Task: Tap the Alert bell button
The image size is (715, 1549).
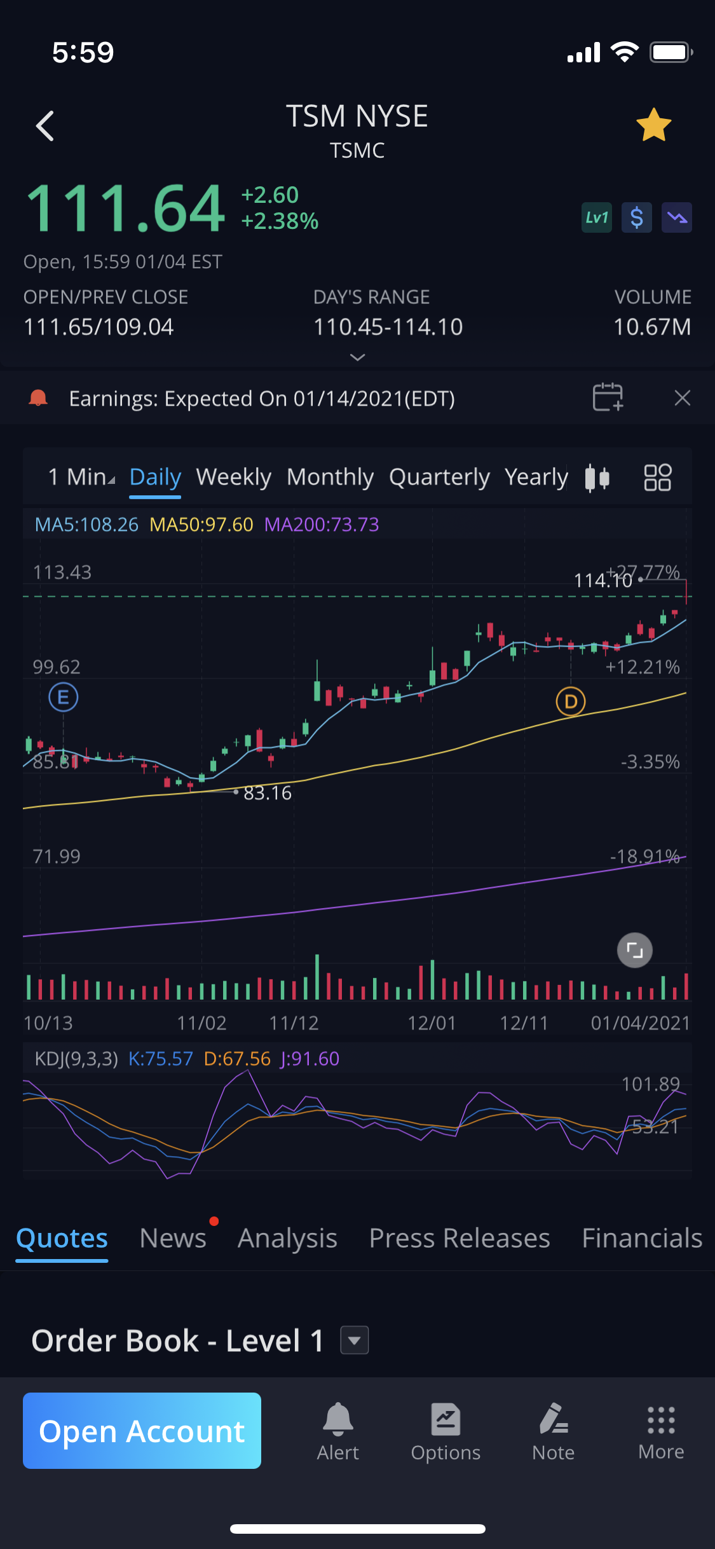Action: [337, 1431]
